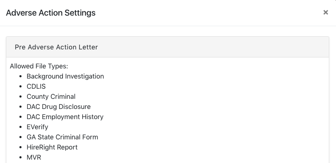Click bullet beside Background Investigation

pyautogui.click(x=21, y=76)
